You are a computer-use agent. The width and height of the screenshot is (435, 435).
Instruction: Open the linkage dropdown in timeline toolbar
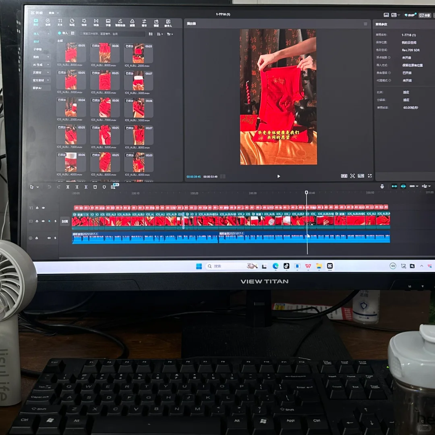pos(414,186)
